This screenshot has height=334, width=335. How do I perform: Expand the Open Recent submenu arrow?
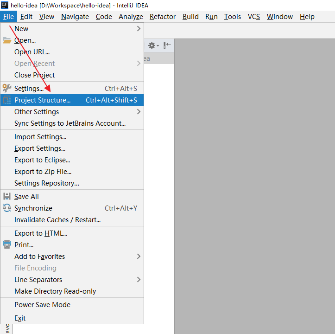[x=139, y=64]
